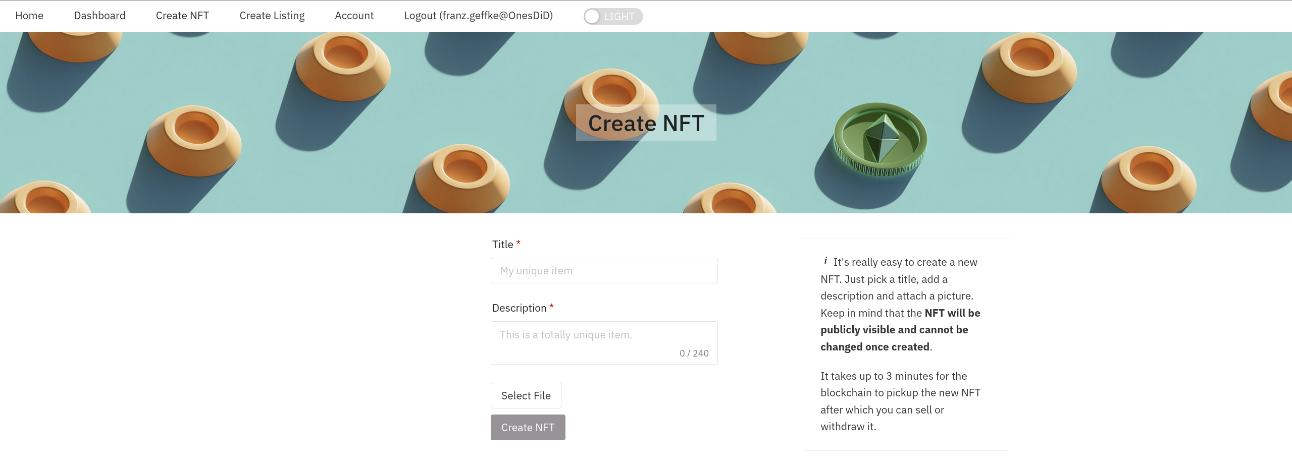Log out of franz.geffke@OnesDiD
The width and height of the screenshot is (1292, 472).
[478, 16]
